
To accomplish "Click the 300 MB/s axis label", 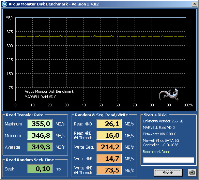I will click(x=10, y=46).
